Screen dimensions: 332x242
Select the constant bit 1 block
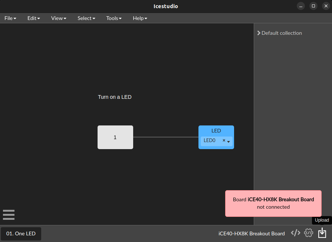(115, 137)
